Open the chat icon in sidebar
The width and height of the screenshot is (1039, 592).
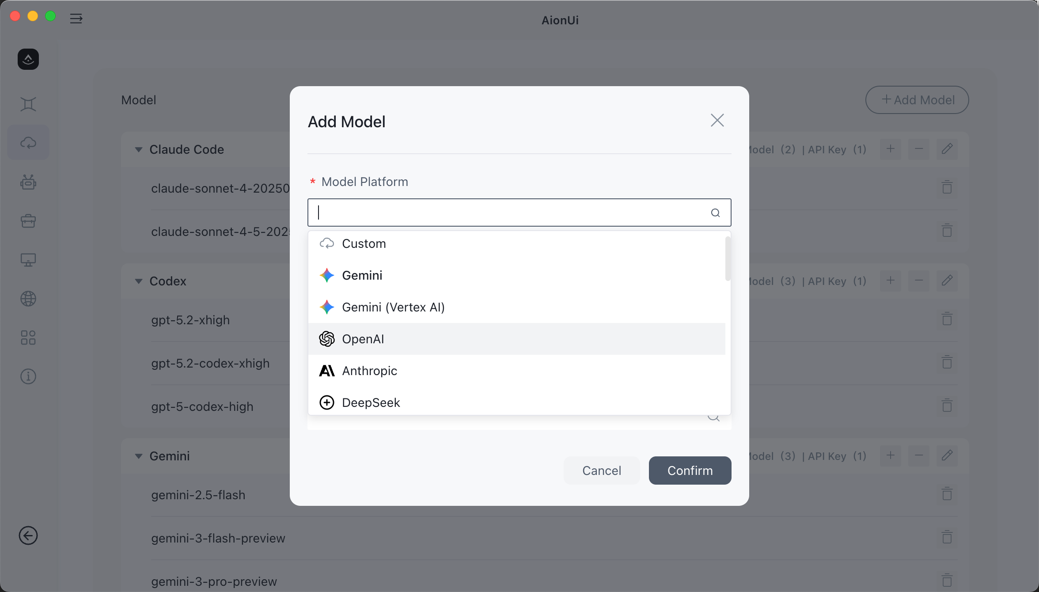click(28, 104)
